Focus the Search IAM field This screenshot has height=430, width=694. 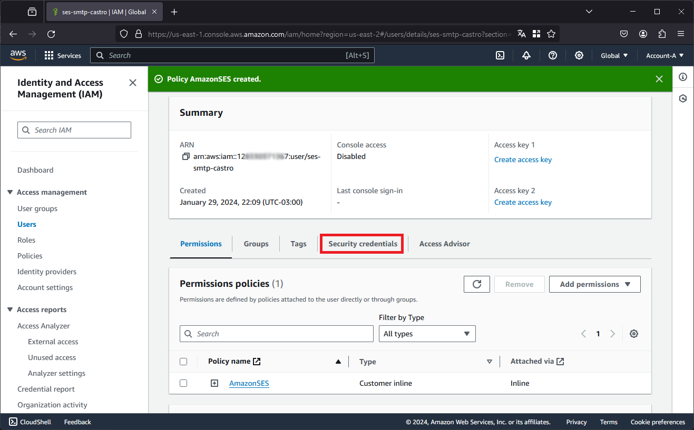(74, 130)
